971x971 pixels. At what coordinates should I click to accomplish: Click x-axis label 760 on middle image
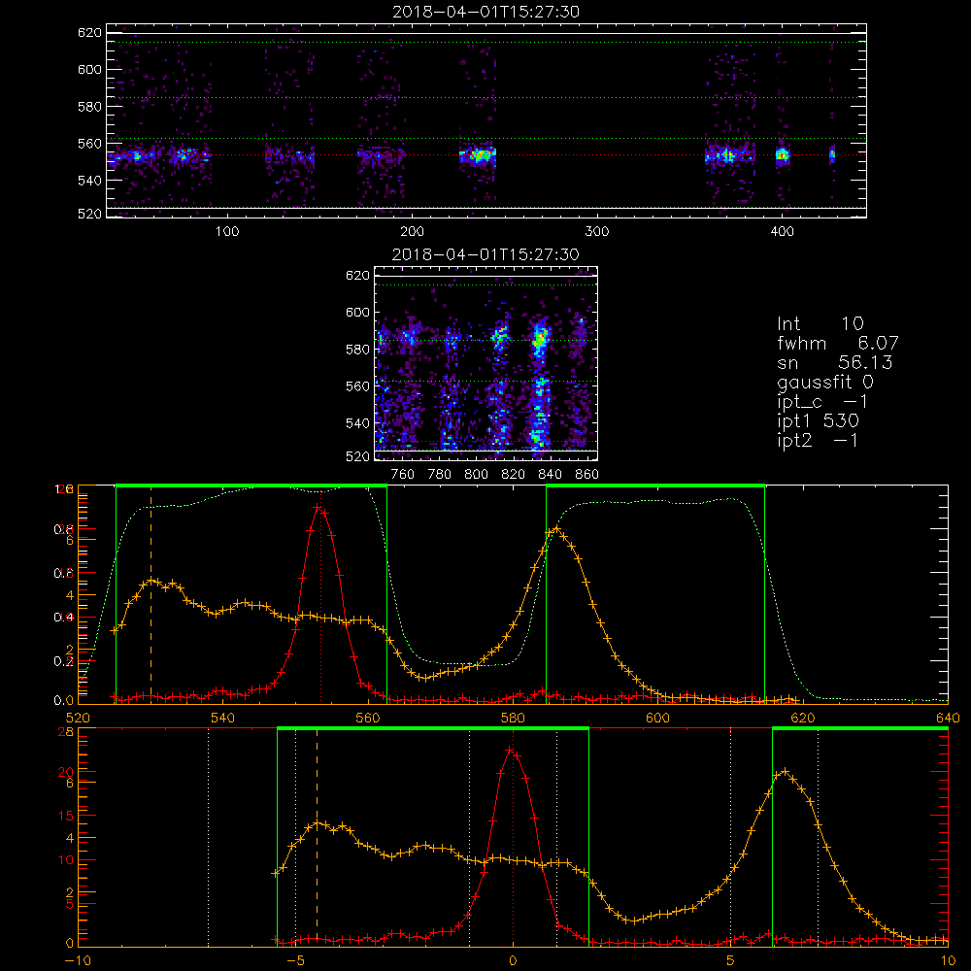coord(403,475)
